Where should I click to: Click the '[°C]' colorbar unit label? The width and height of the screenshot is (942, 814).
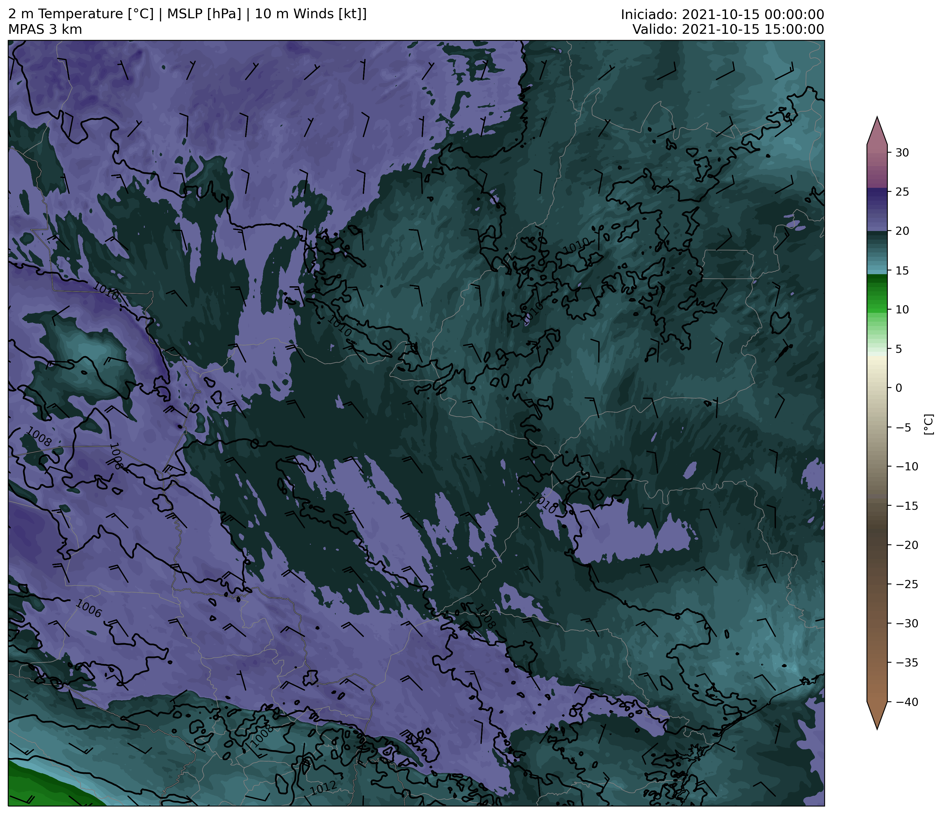929,424
